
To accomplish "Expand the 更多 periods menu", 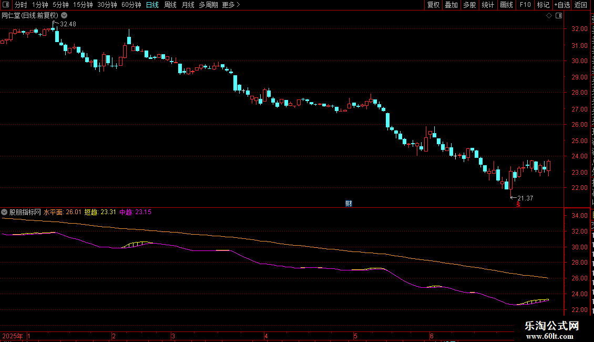I will [x=231, y=5].
